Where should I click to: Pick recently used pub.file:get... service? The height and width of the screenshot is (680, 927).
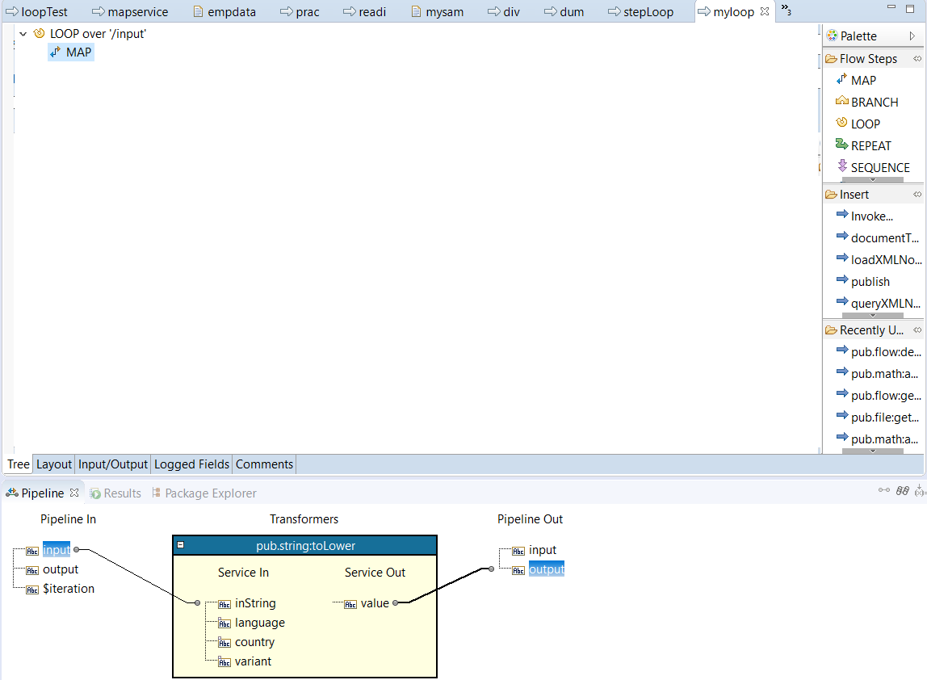tap(878, 417)
